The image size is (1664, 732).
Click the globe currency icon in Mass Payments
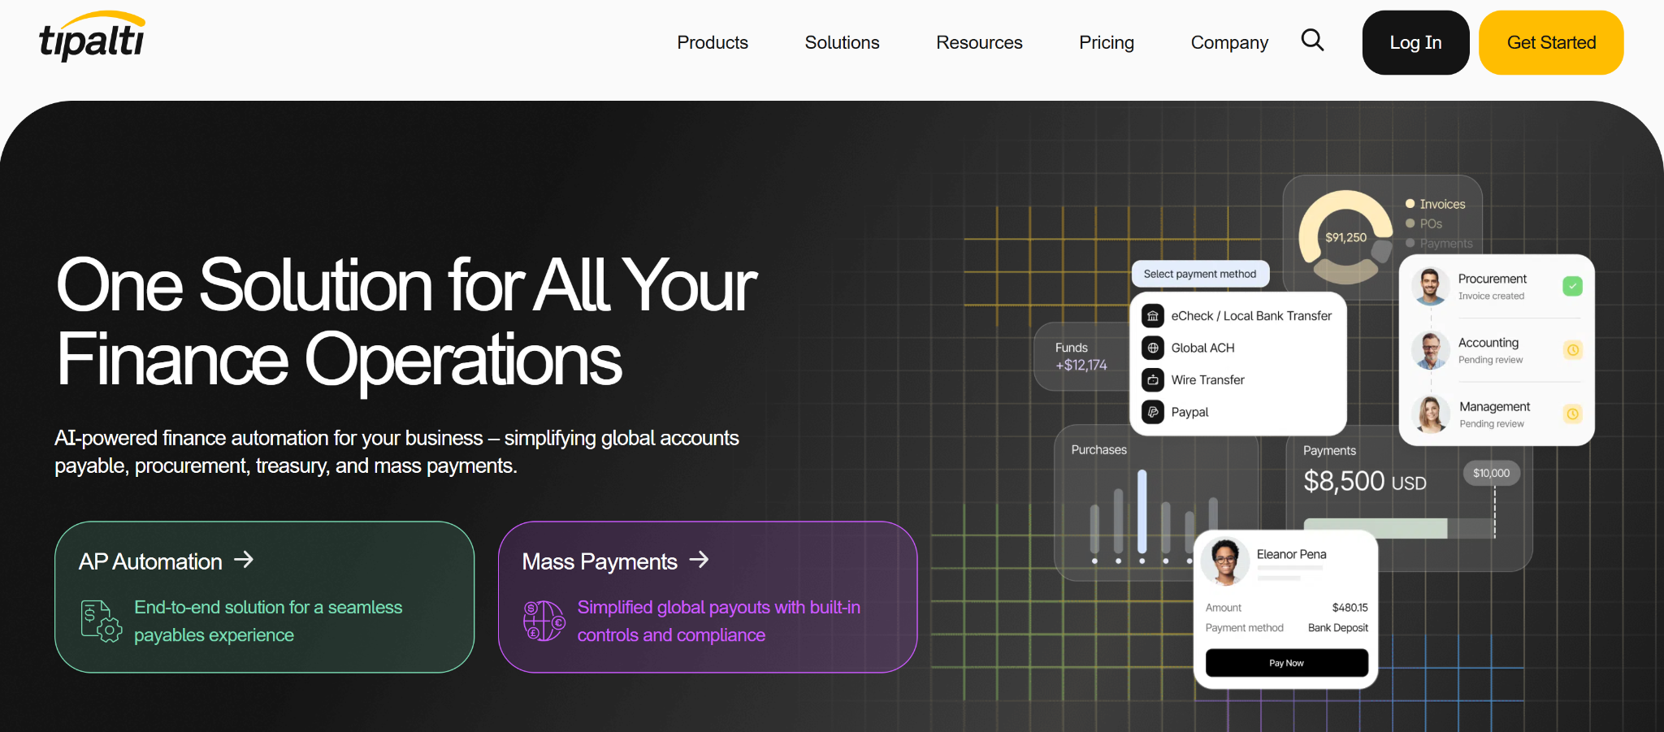point(544,622)
